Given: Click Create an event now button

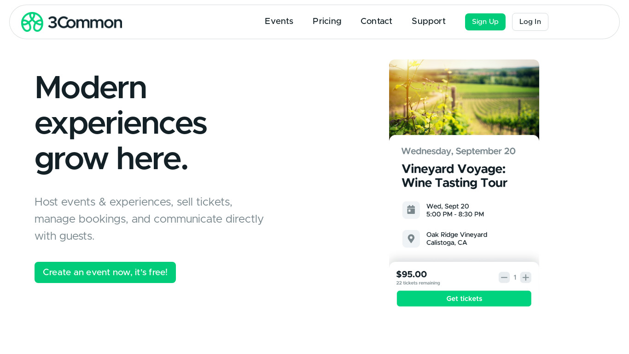Looking at the screenshot, I should tap(105, 272).
